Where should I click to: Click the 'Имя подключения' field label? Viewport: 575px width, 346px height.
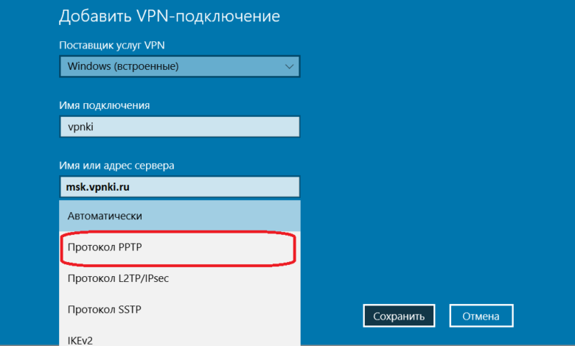pyautogui.click(x=104, y=105)
